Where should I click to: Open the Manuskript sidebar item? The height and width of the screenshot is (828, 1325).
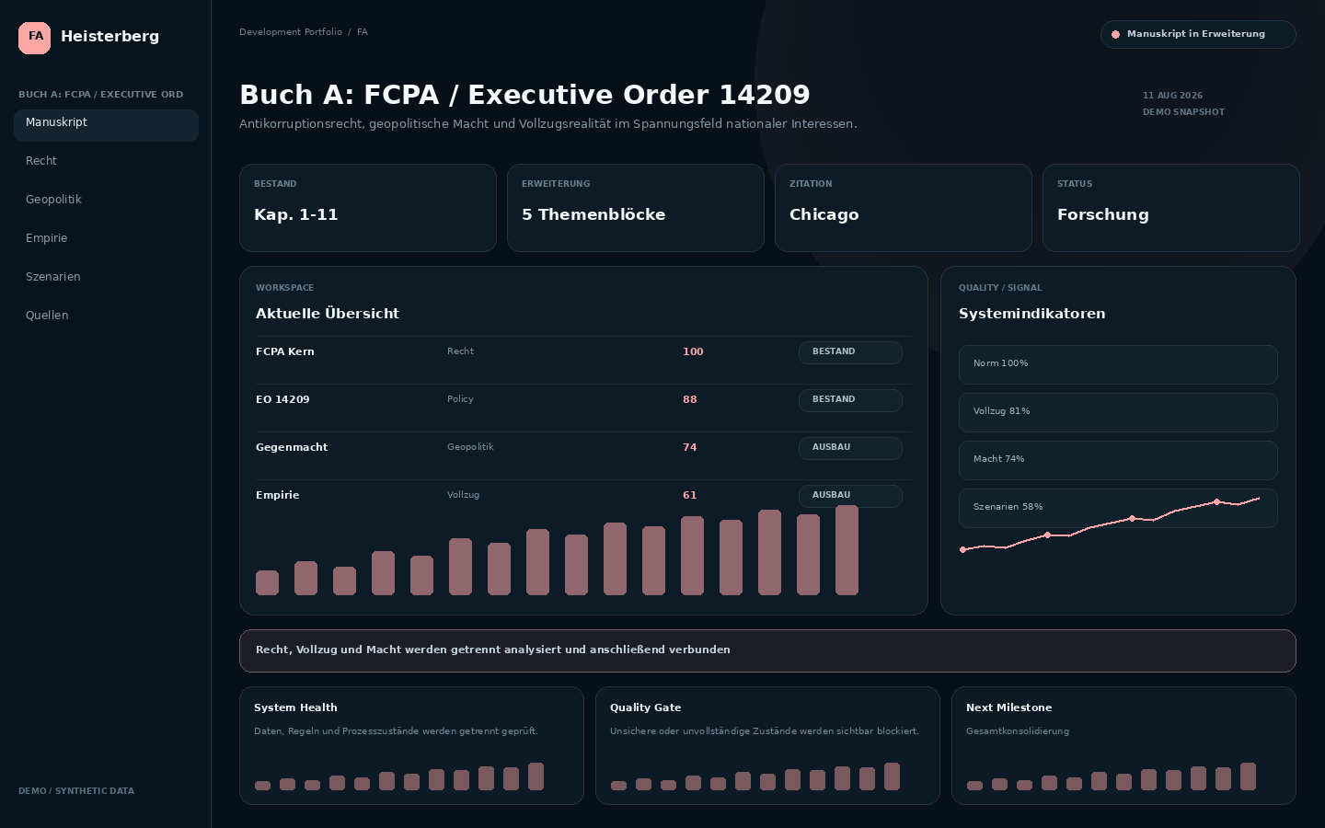pyautogui.click(x=106, y=125)
